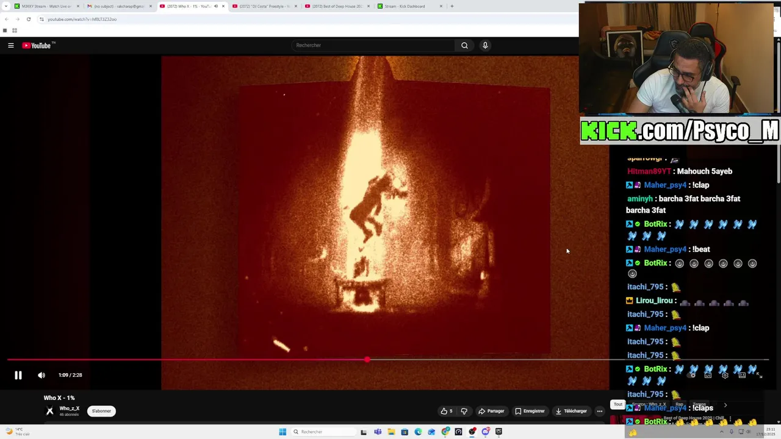Viewport: 781px width, 439px height.
Task: Click the Télécharger download button
Action: (571, 411)
